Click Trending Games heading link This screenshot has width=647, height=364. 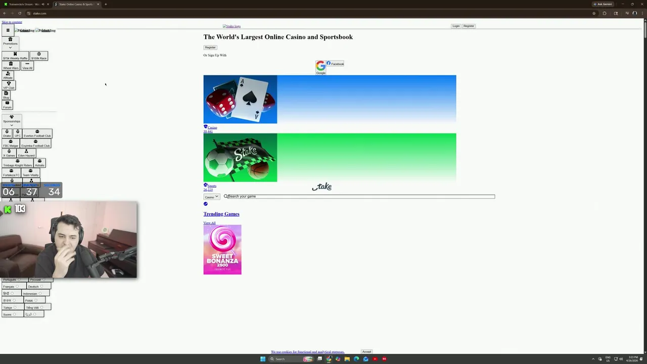click(x=221, y=214)
